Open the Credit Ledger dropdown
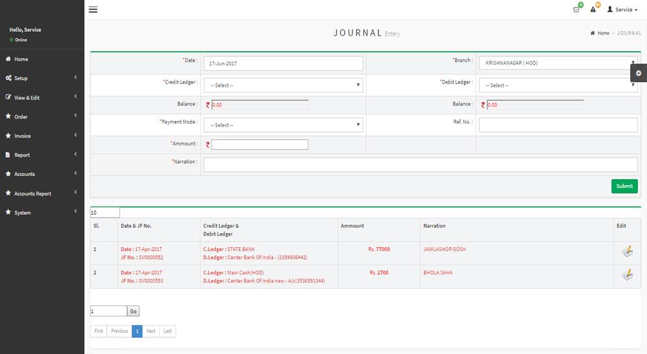Viewport: 647px width, 354px height. tap(283, 85)
